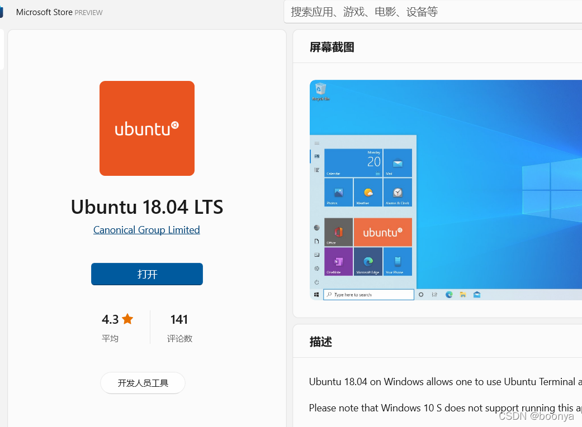The height and width of the screenshot is (427, 582).
Task: Click the store search input field
Action: tap(433, 12)
